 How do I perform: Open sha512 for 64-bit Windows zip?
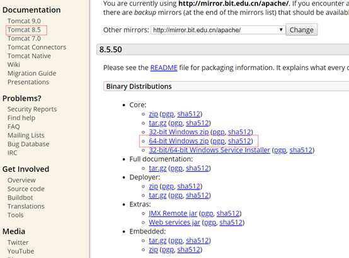tap(239, 141)
